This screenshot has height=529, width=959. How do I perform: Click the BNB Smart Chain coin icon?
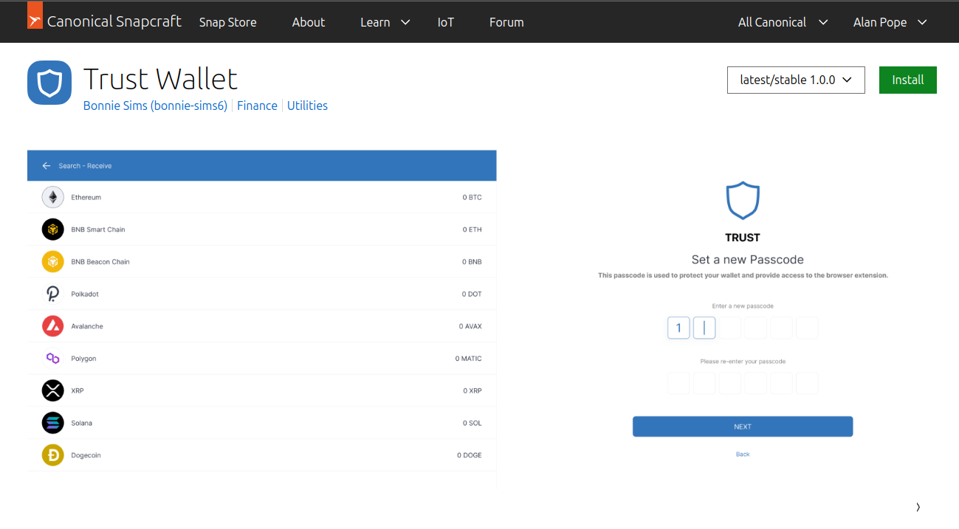pyautogui.click(x=52, y=229)
